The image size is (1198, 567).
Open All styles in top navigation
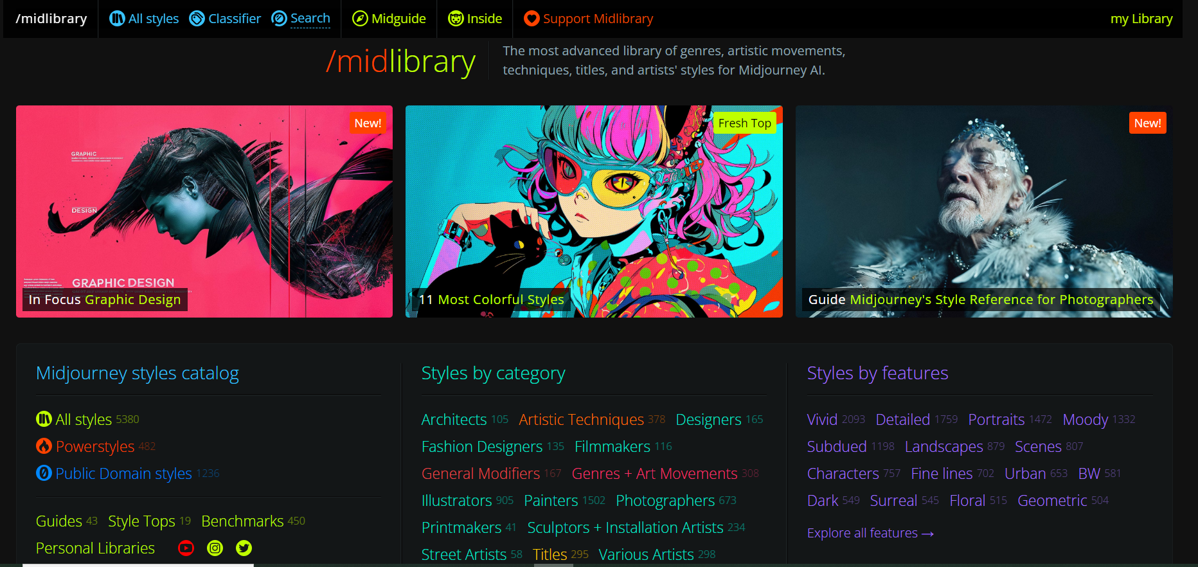point(154,19)
